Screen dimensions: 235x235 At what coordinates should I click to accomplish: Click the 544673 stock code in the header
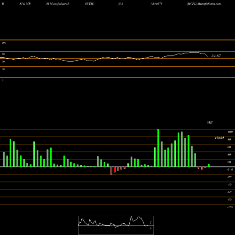[157, 4]
